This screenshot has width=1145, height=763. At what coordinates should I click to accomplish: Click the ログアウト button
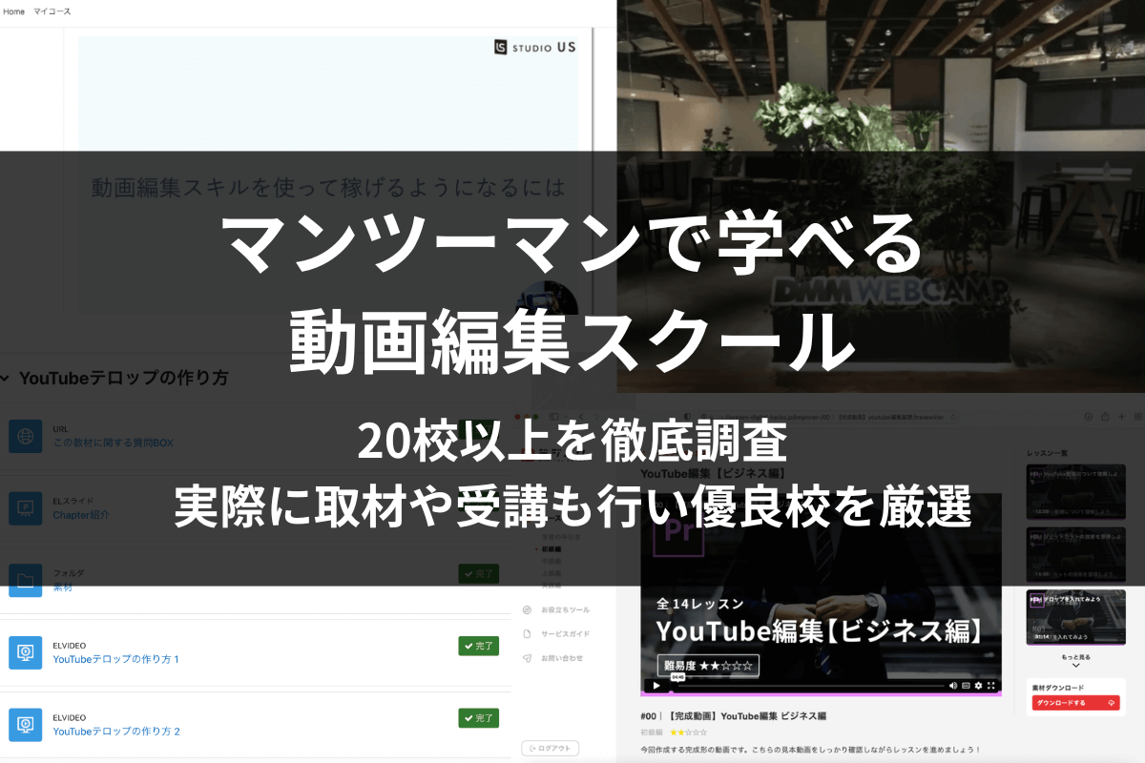point(551,749)
